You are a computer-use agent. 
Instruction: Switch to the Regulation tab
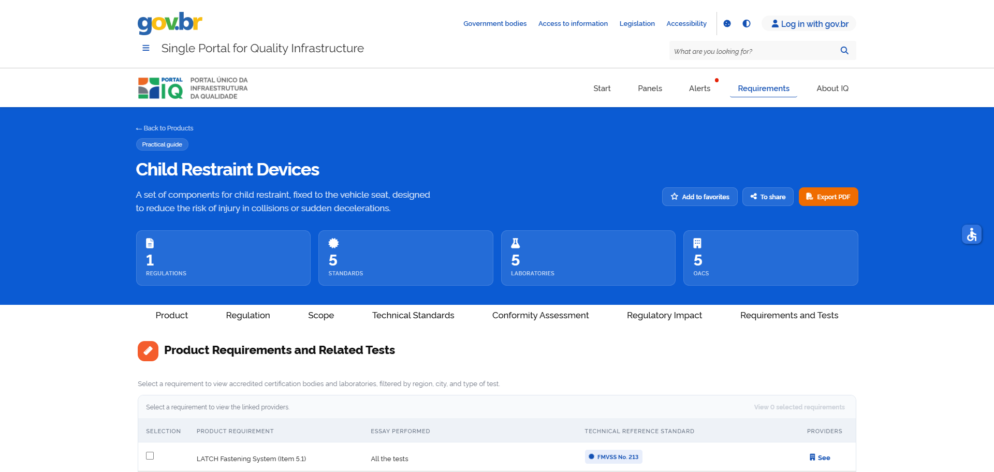click(248, 315)
